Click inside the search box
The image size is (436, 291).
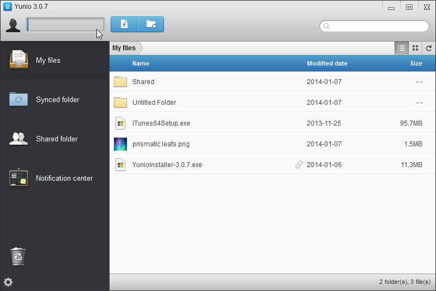pyautogui.click(x=374, y=26)
